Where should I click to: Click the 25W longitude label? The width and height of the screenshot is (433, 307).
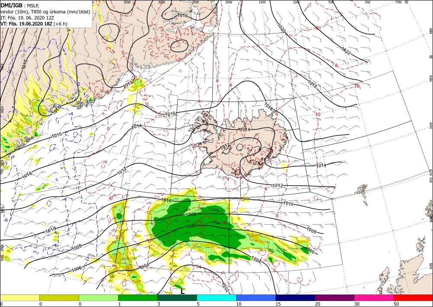click(195, 2)
